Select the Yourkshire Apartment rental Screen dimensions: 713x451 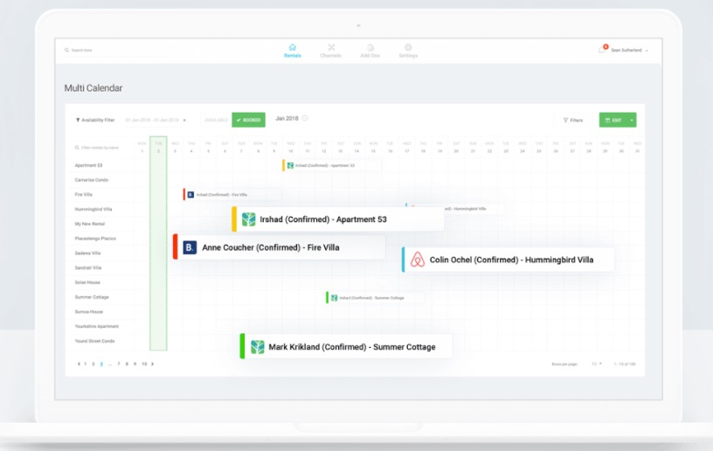point(97,326)
